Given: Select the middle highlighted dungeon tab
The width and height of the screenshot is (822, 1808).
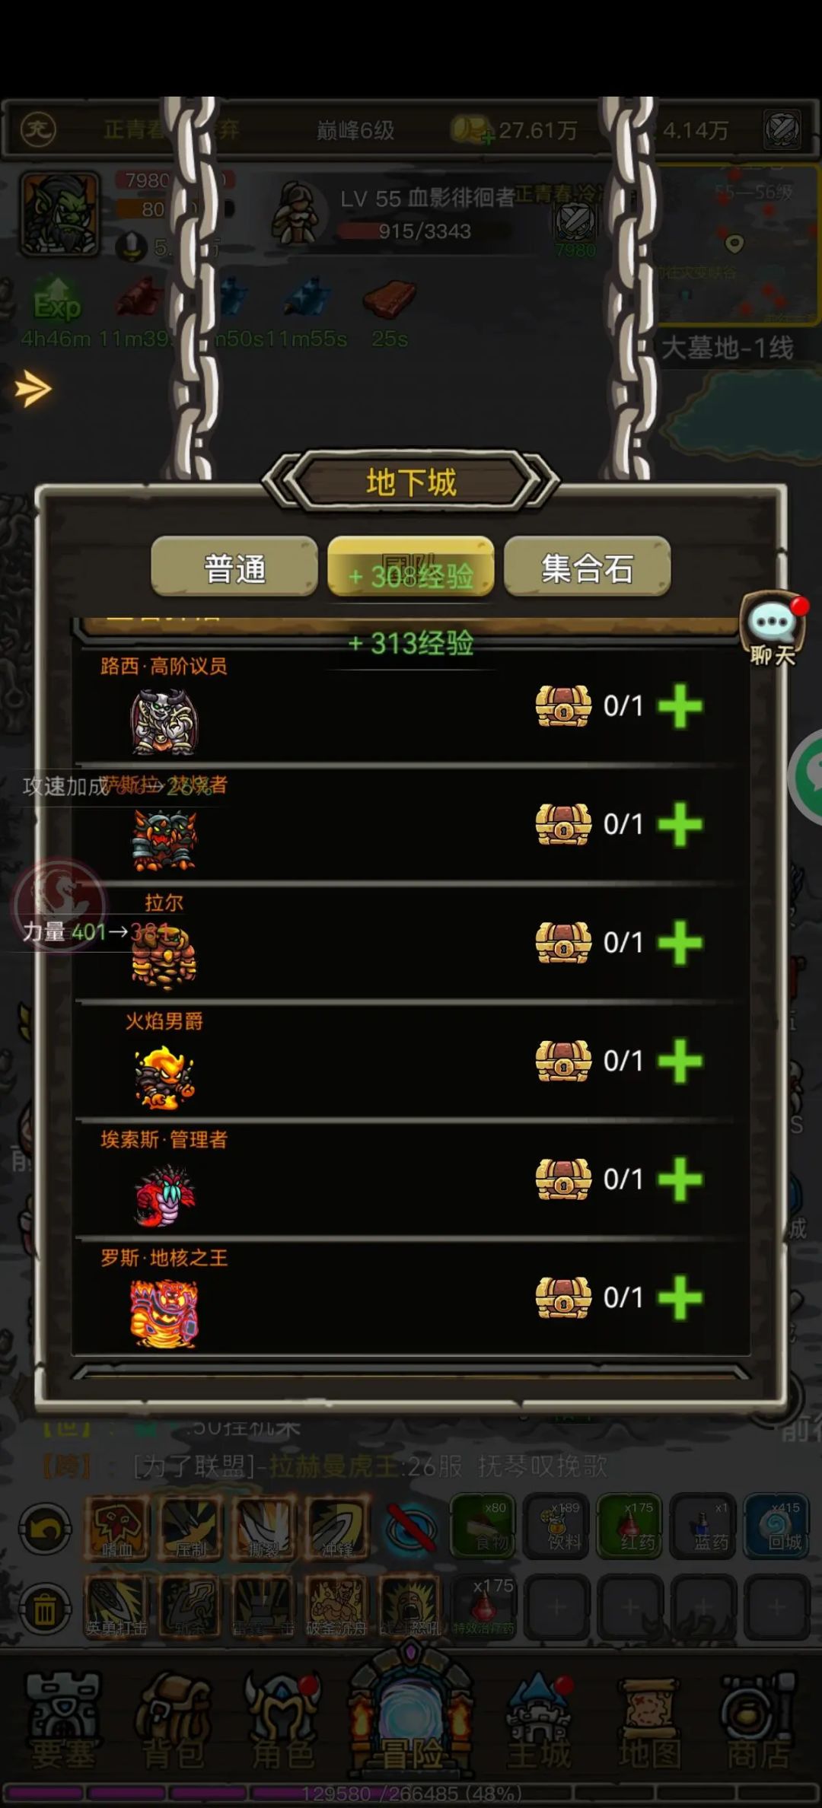Looking at the screenshot, I should (411, 567).
